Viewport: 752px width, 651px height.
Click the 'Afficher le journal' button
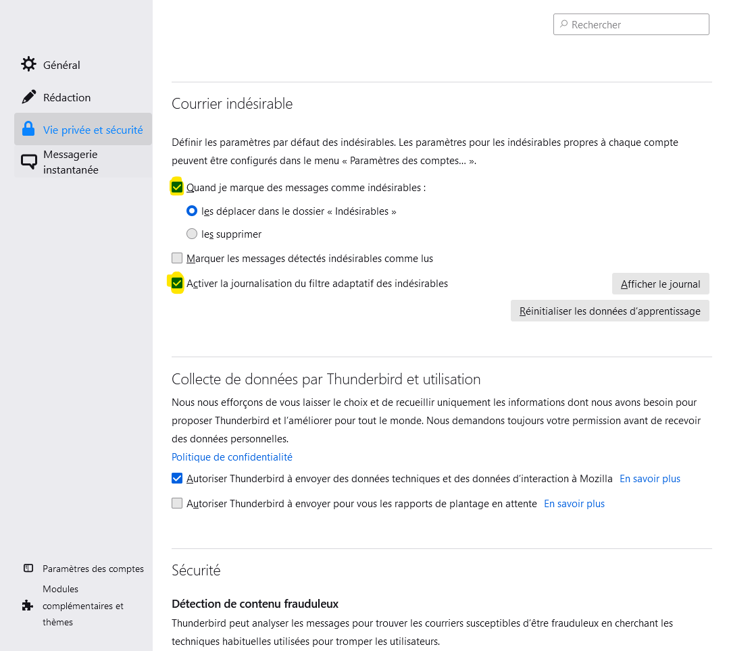pyautogui.click(x=660, y=284)
